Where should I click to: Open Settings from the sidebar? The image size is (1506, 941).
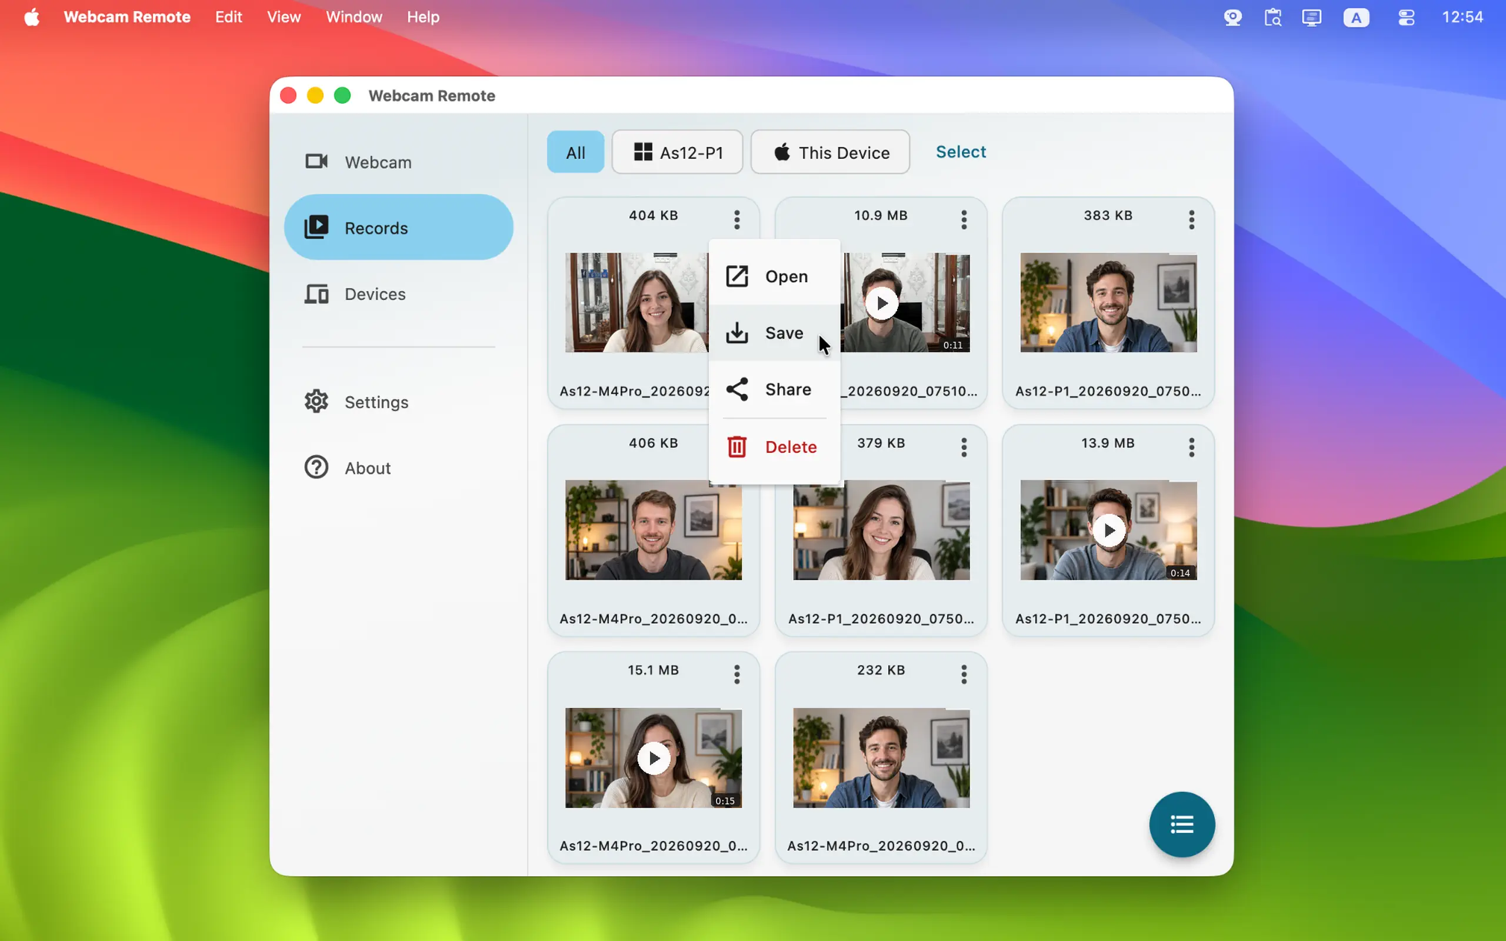[x=398, y=402]
